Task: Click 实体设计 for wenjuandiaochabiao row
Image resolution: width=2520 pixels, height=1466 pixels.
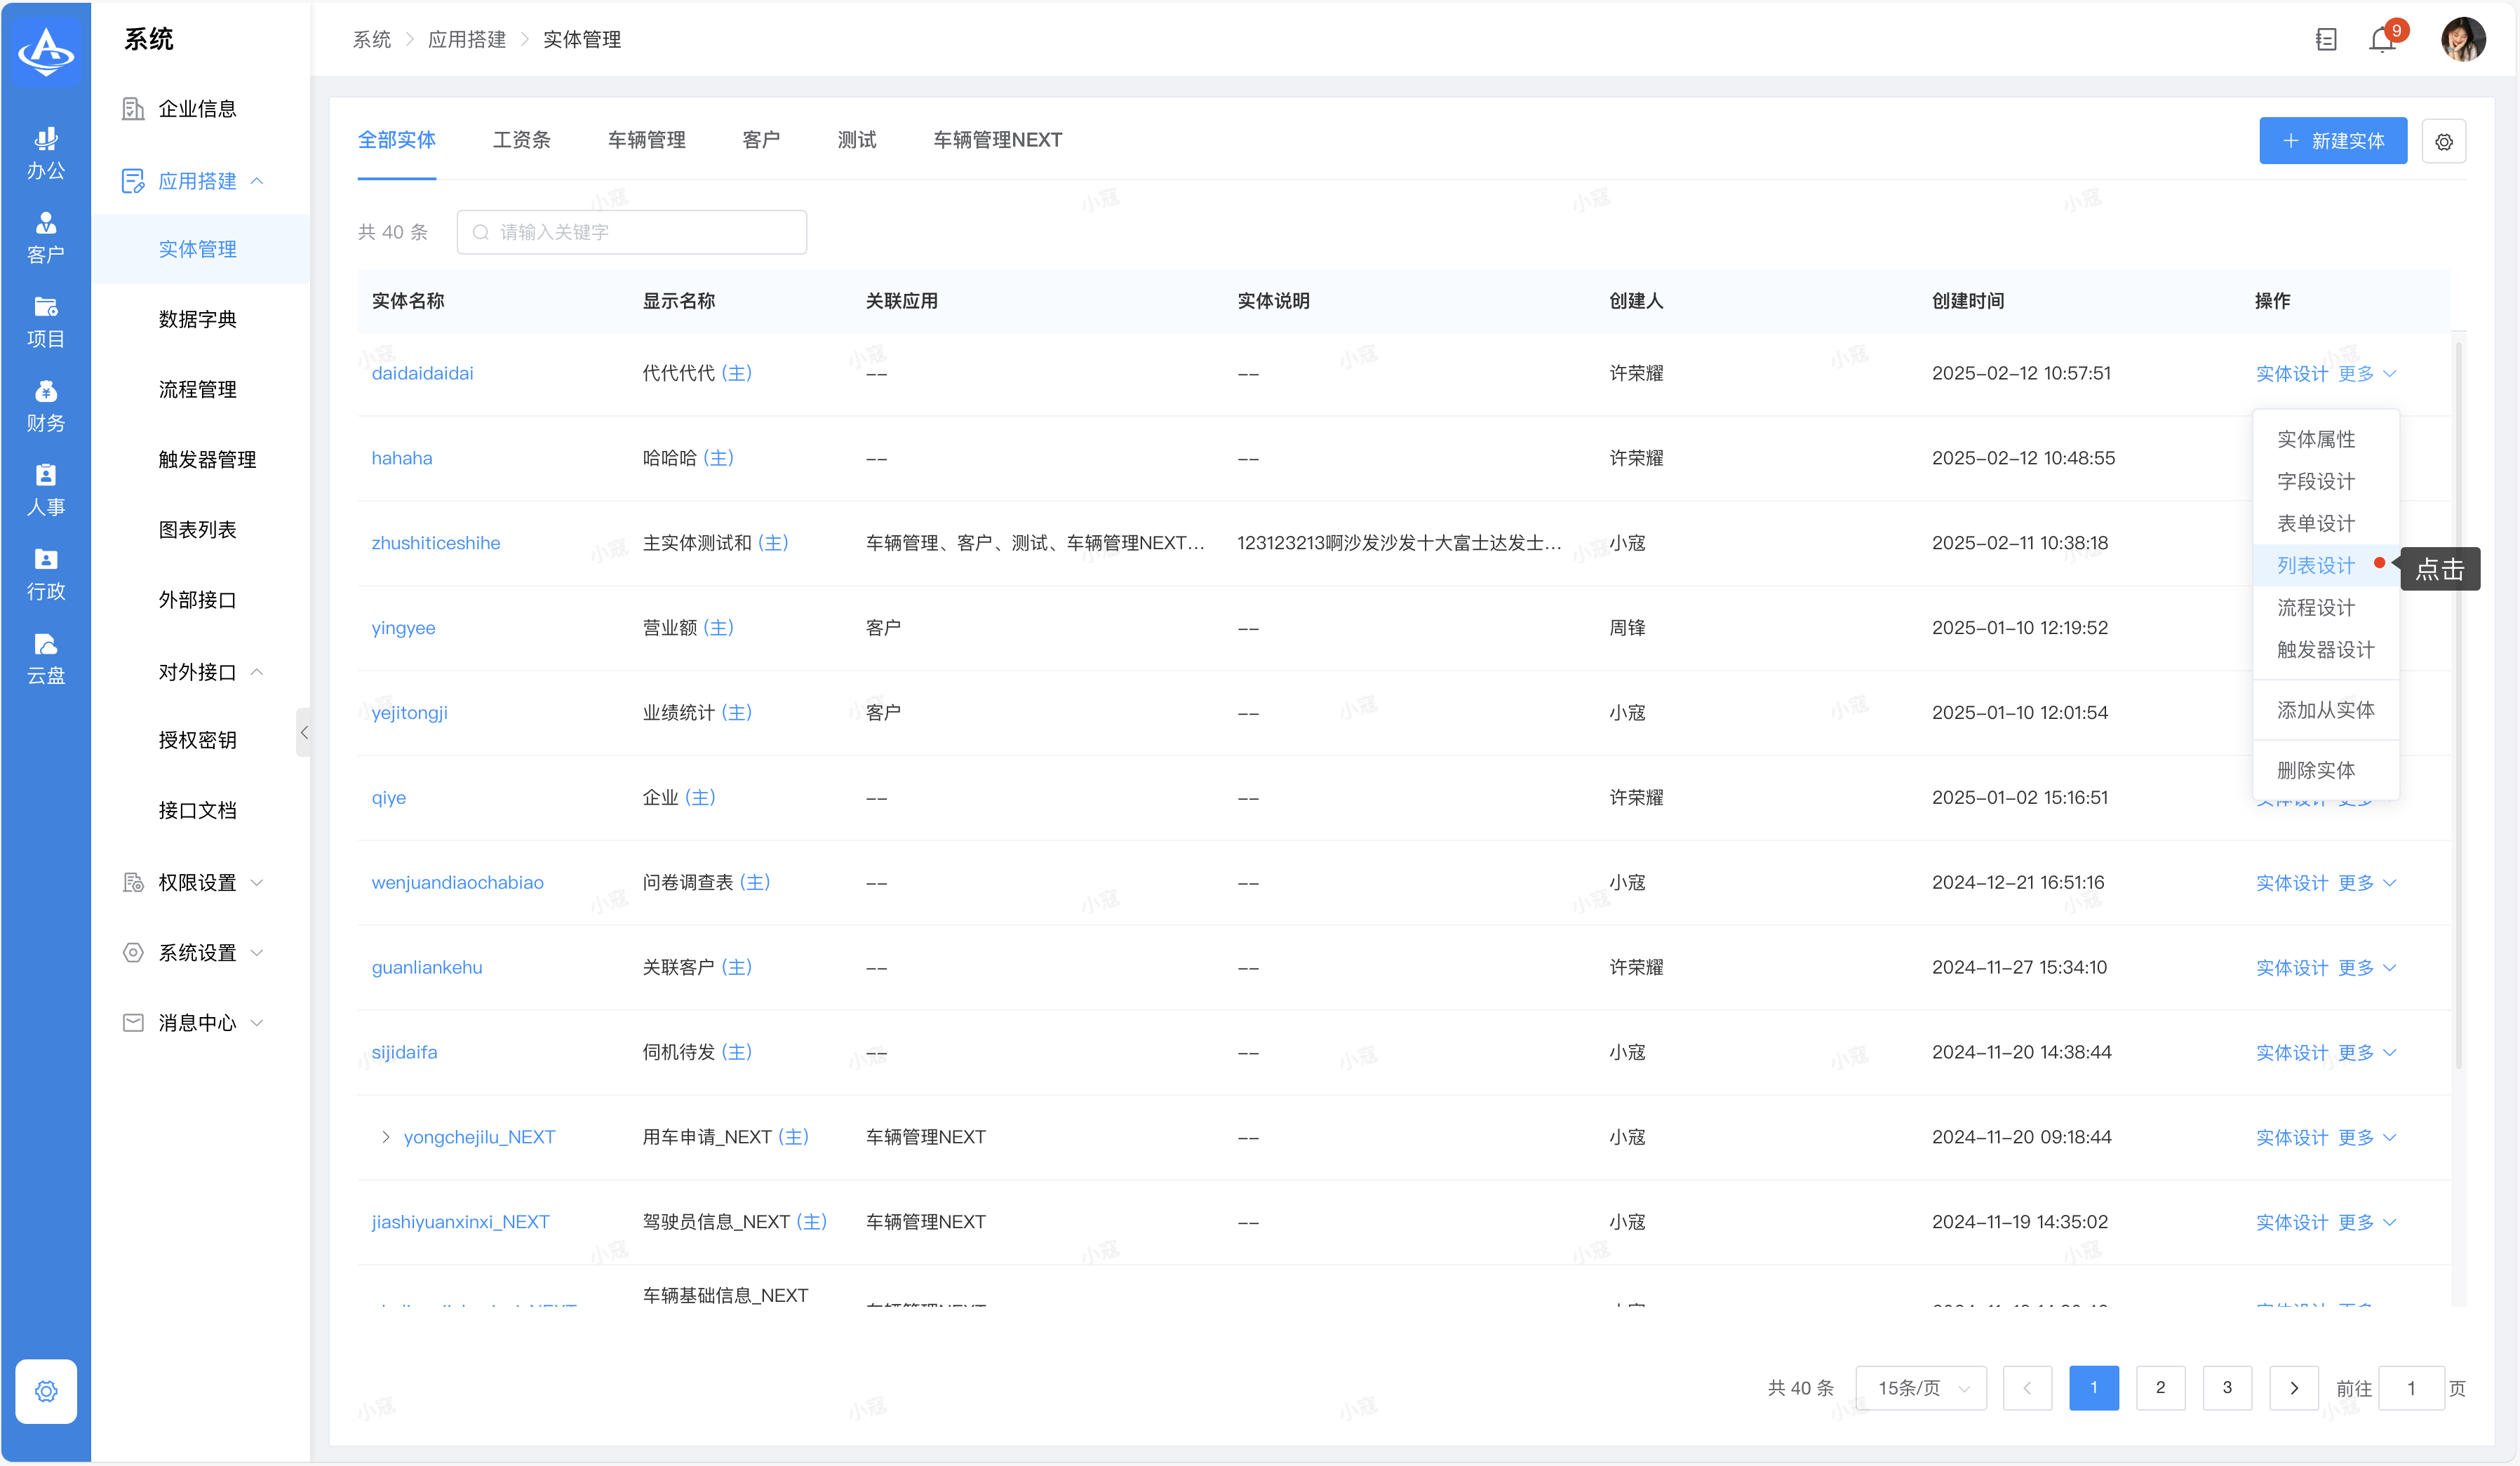Action: 2291,882
